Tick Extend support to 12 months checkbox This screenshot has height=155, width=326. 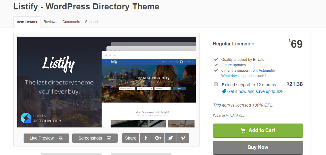pyautogui.click(x=216, y=84)
